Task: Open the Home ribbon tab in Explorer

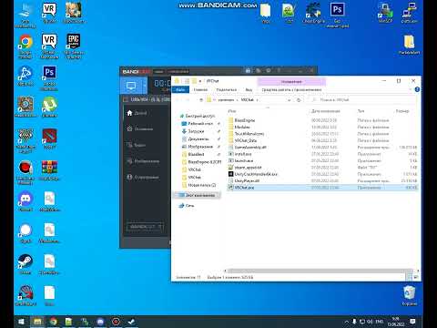Action: click(x=200, y=89)
